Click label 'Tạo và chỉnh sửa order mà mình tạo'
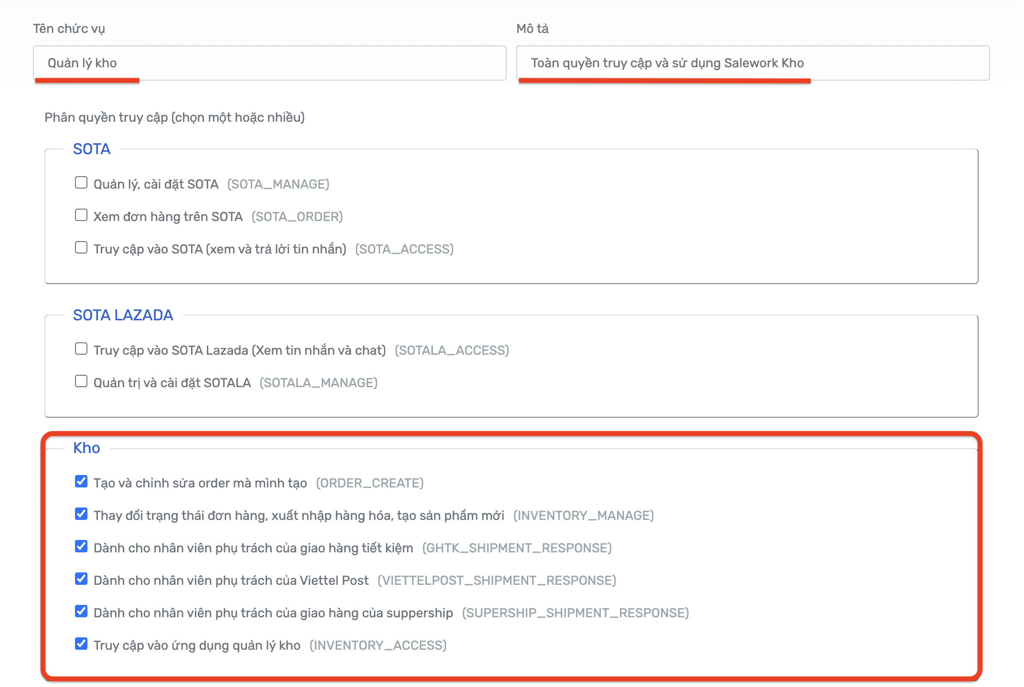This screenshot has height=687, width=1024. coord(200,483)
